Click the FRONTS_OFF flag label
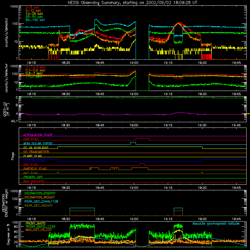Screen dimensions: 250x250 click(x=33, y=177)
